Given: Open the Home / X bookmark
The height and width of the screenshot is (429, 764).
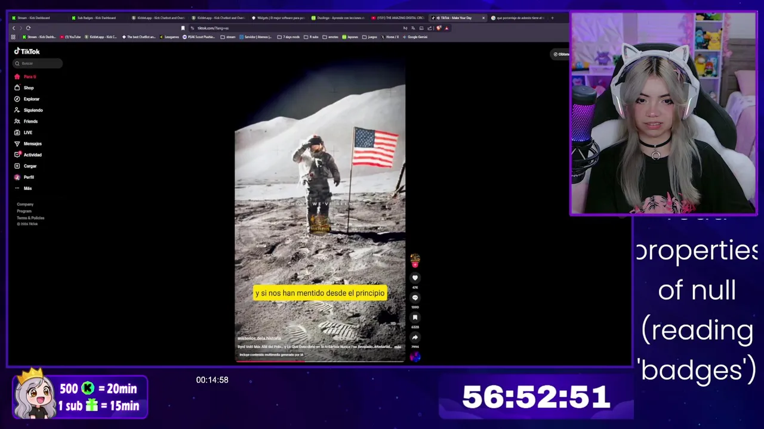Looking at the screenshot, I should (390, 37).
